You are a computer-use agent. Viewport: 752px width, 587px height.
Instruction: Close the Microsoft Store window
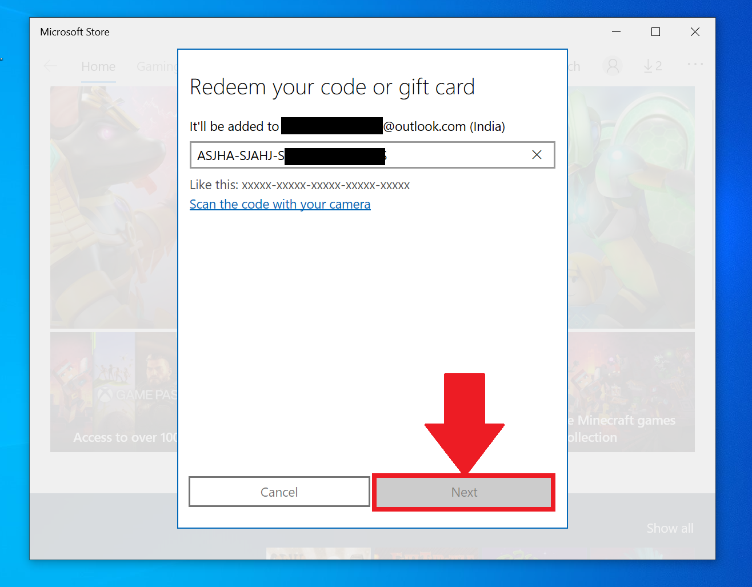(695, 32)
